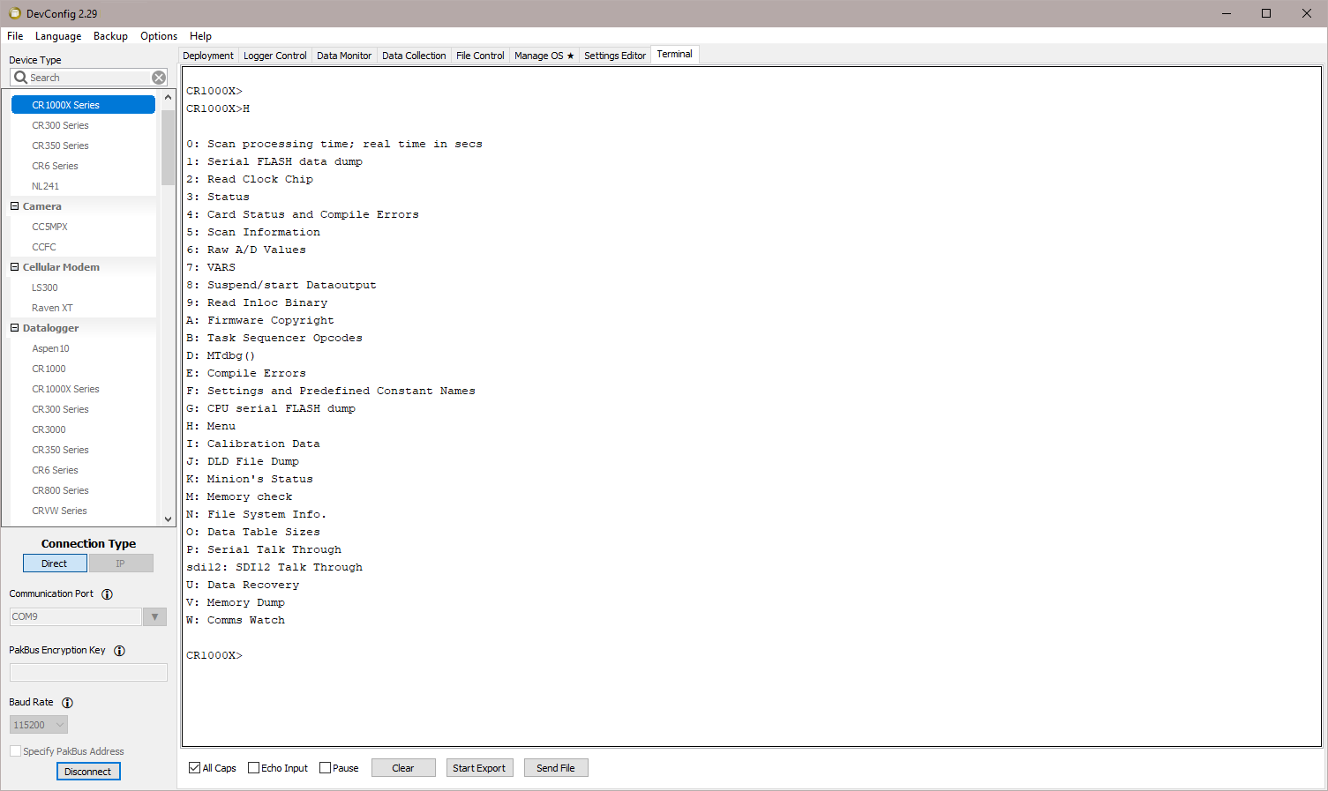Image resolution: width=1328 pixels, height=791 pixels.
Task: Click the Communication Port info icon
Action: pos(108,594)
